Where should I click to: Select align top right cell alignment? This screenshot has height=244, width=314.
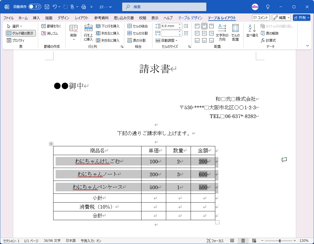(x=211, y=26)
